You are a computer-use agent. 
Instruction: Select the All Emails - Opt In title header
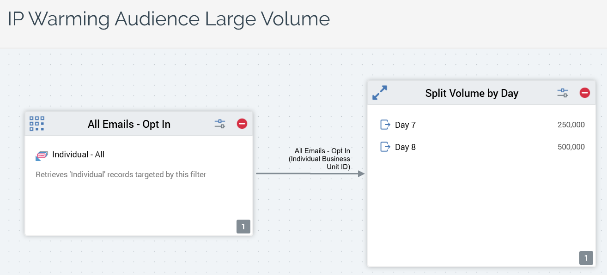129,124
